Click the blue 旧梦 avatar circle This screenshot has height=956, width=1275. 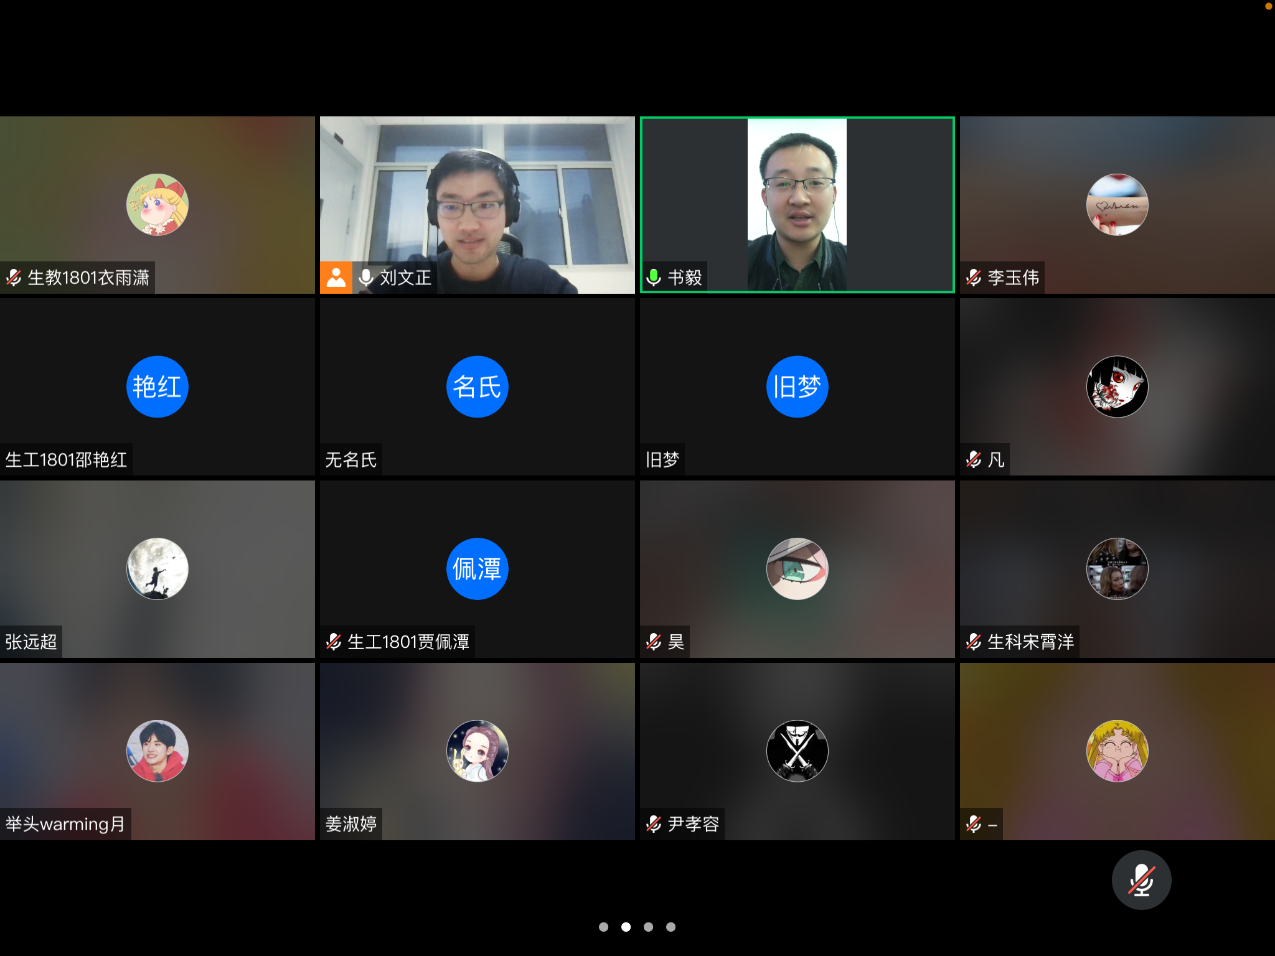(x=797, y=387)
